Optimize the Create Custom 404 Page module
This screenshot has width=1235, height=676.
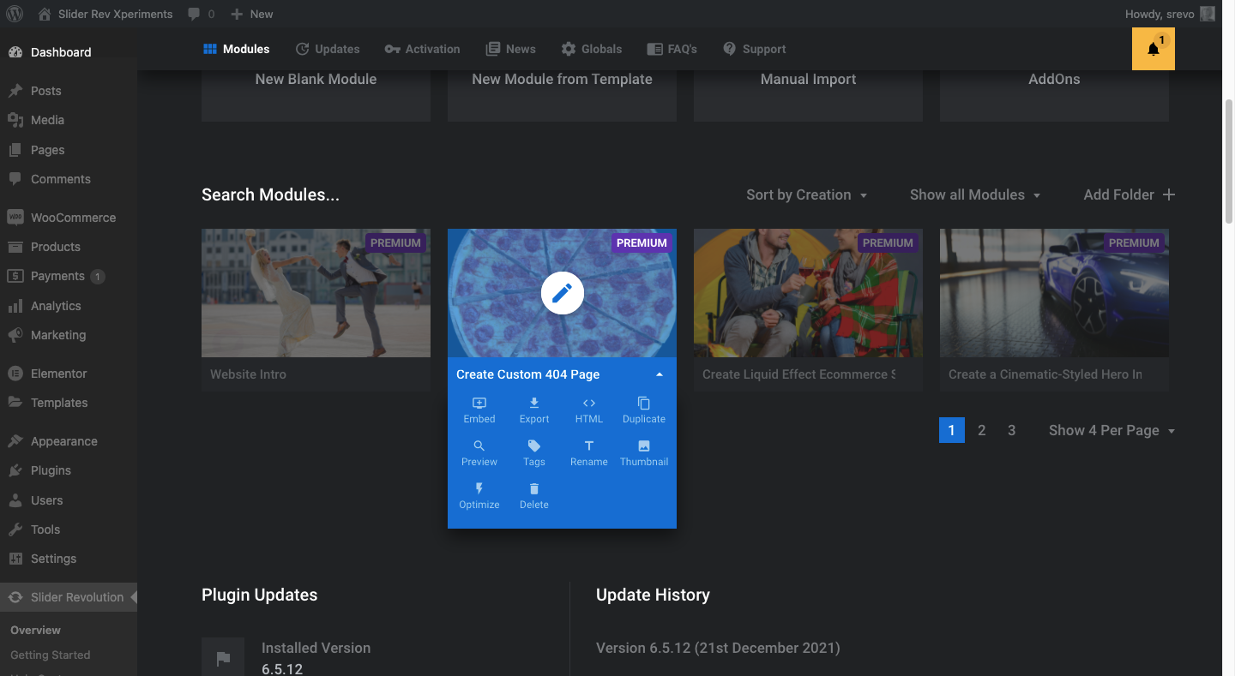click(479, 496)
